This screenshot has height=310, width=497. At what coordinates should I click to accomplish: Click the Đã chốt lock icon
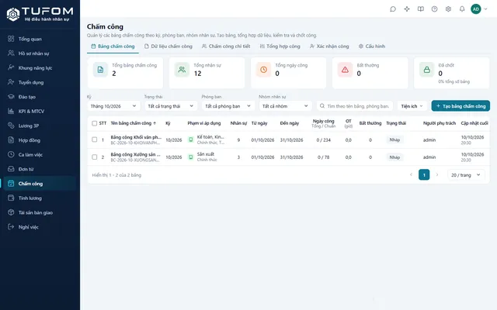coord(426,70)
